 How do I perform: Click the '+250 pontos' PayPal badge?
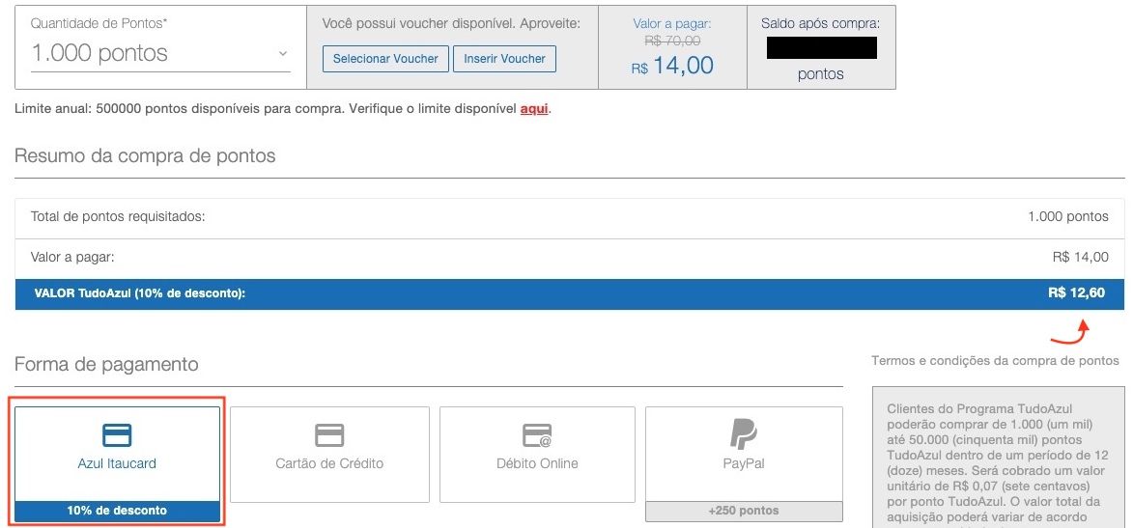coord(744,511)
